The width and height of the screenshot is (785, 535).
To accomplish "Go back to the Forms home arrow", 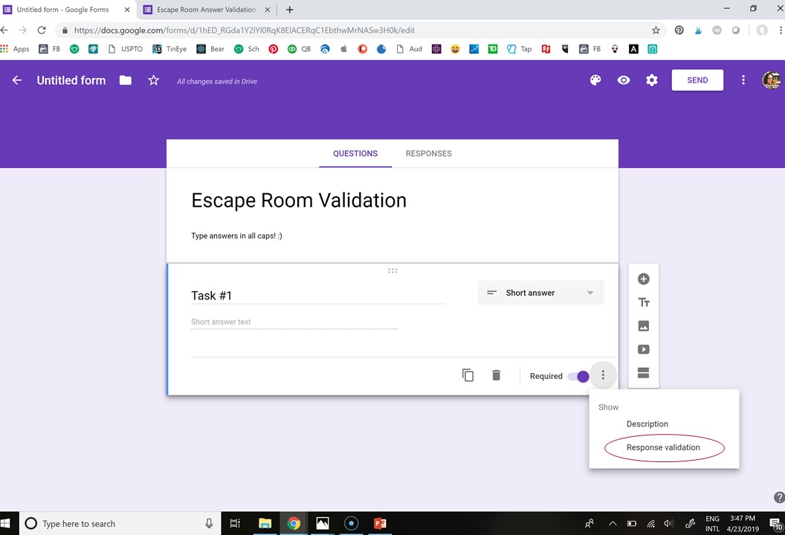I will point(17,80).
